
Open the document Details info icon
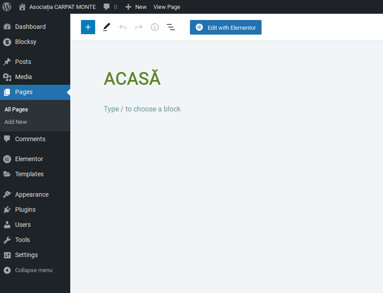pos(155,27)
